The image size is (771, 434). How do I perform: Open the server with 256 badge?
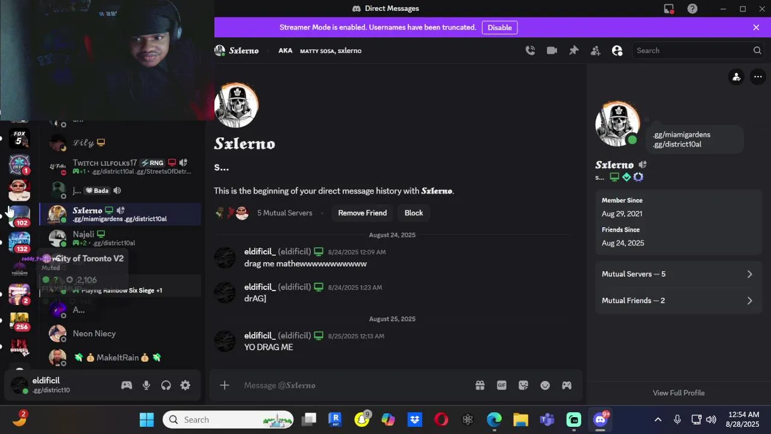(19, 321)
